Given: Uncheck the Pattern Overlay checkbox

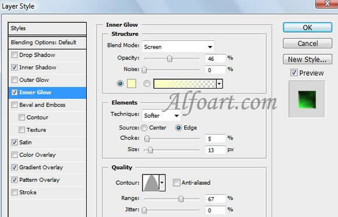Looking at the screenshot, I should [14, 180].
